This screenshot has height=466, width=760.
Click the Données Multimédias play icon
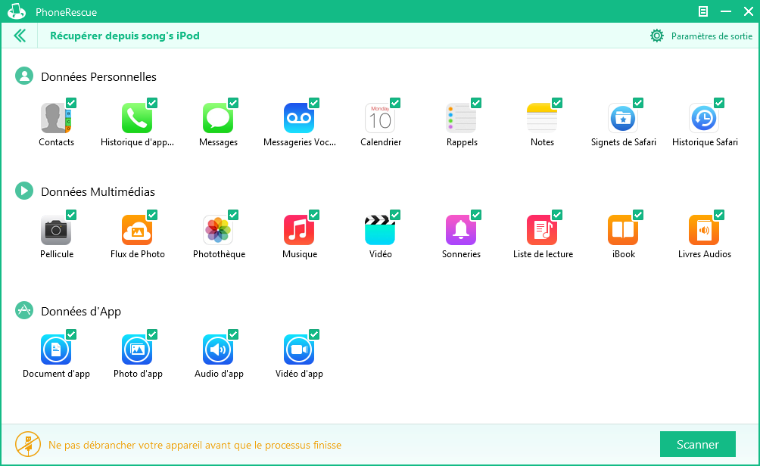[x=24, y=191]
